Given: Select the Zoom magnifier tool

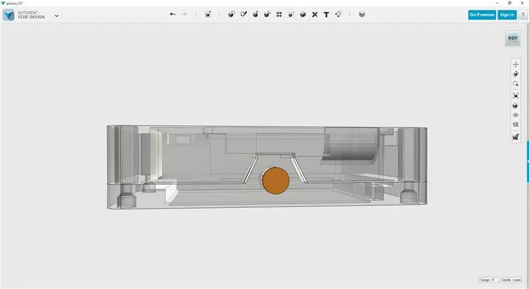Looking at the screenshot, I should tap(516, 84).
